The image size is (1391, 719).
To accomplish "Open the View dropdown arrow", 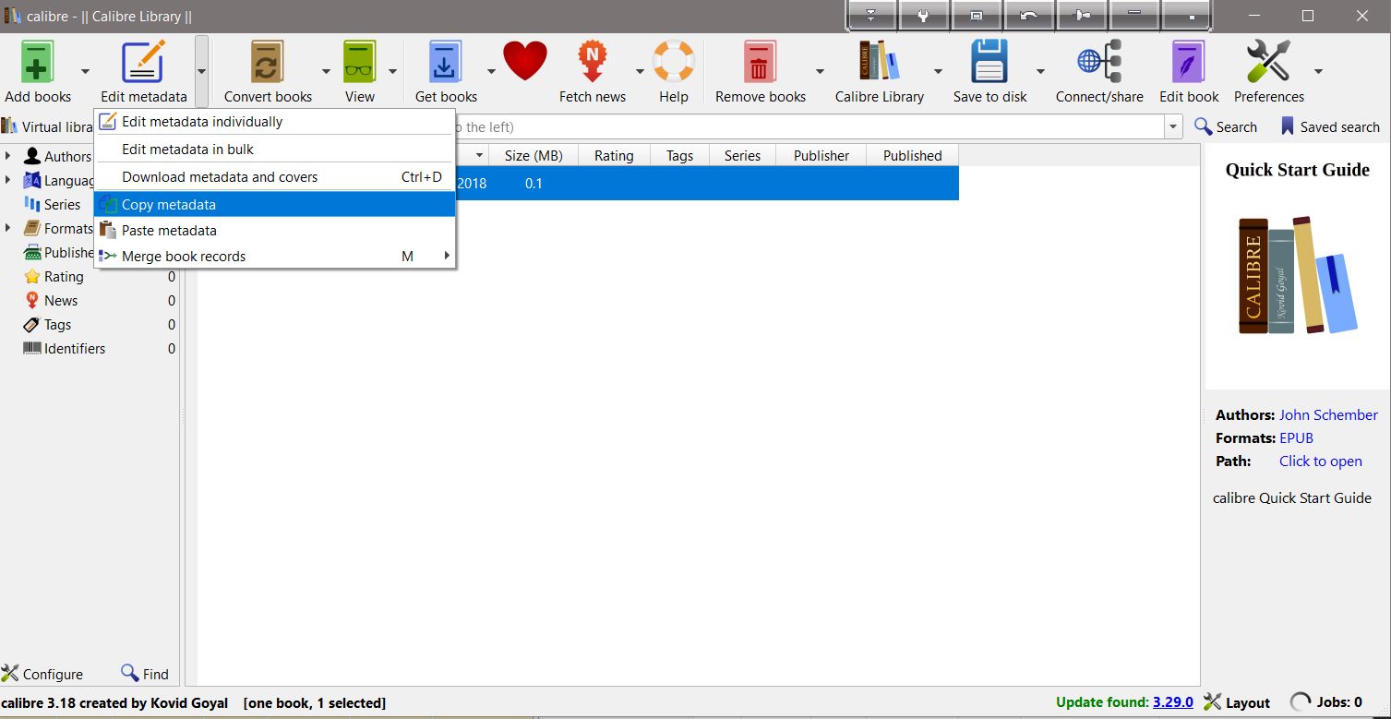I will tap(392, 71).
